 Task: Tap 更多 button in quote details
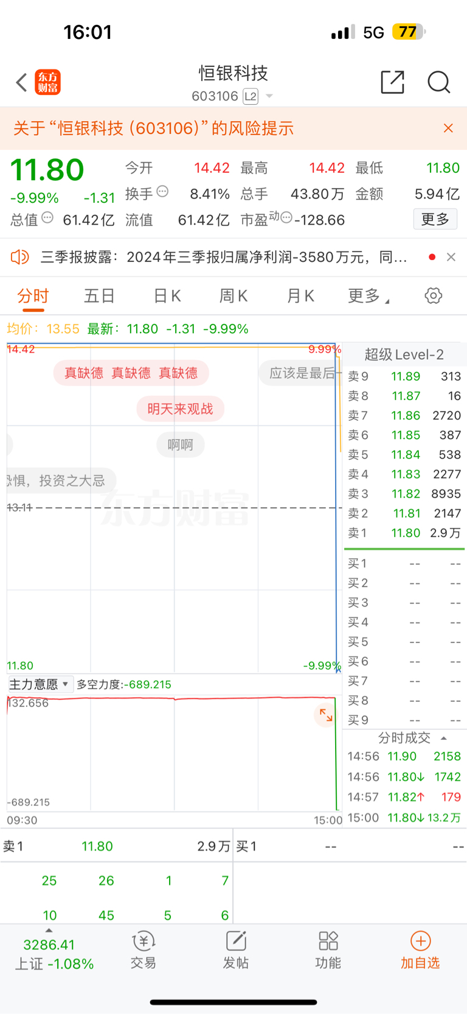435,219
